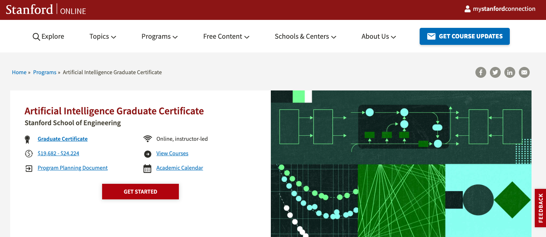The height and width of the screenshot is (237, 546).
Task: Share page via LinkedIn icon
Action: point(509,72)
